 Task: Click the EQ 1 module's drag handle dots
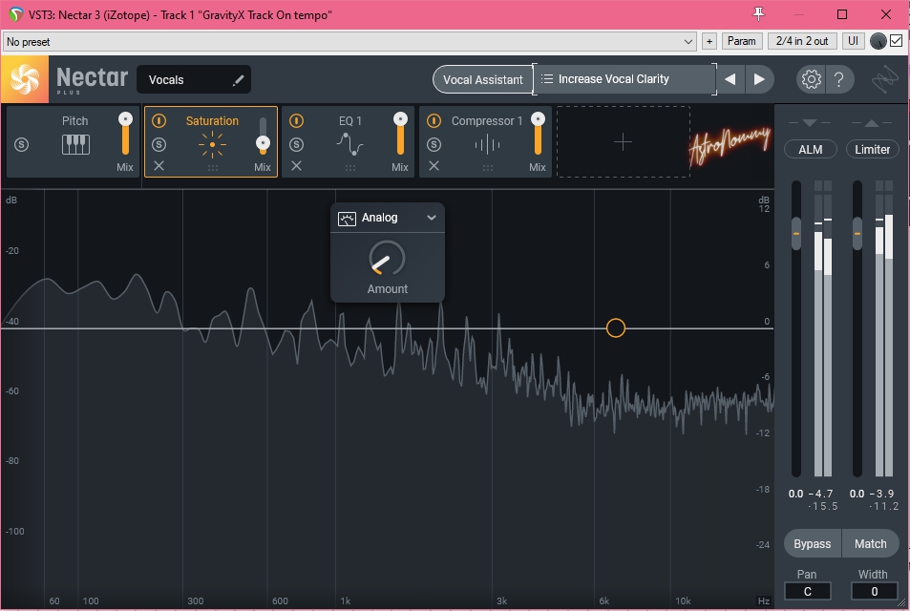point(349,168)
